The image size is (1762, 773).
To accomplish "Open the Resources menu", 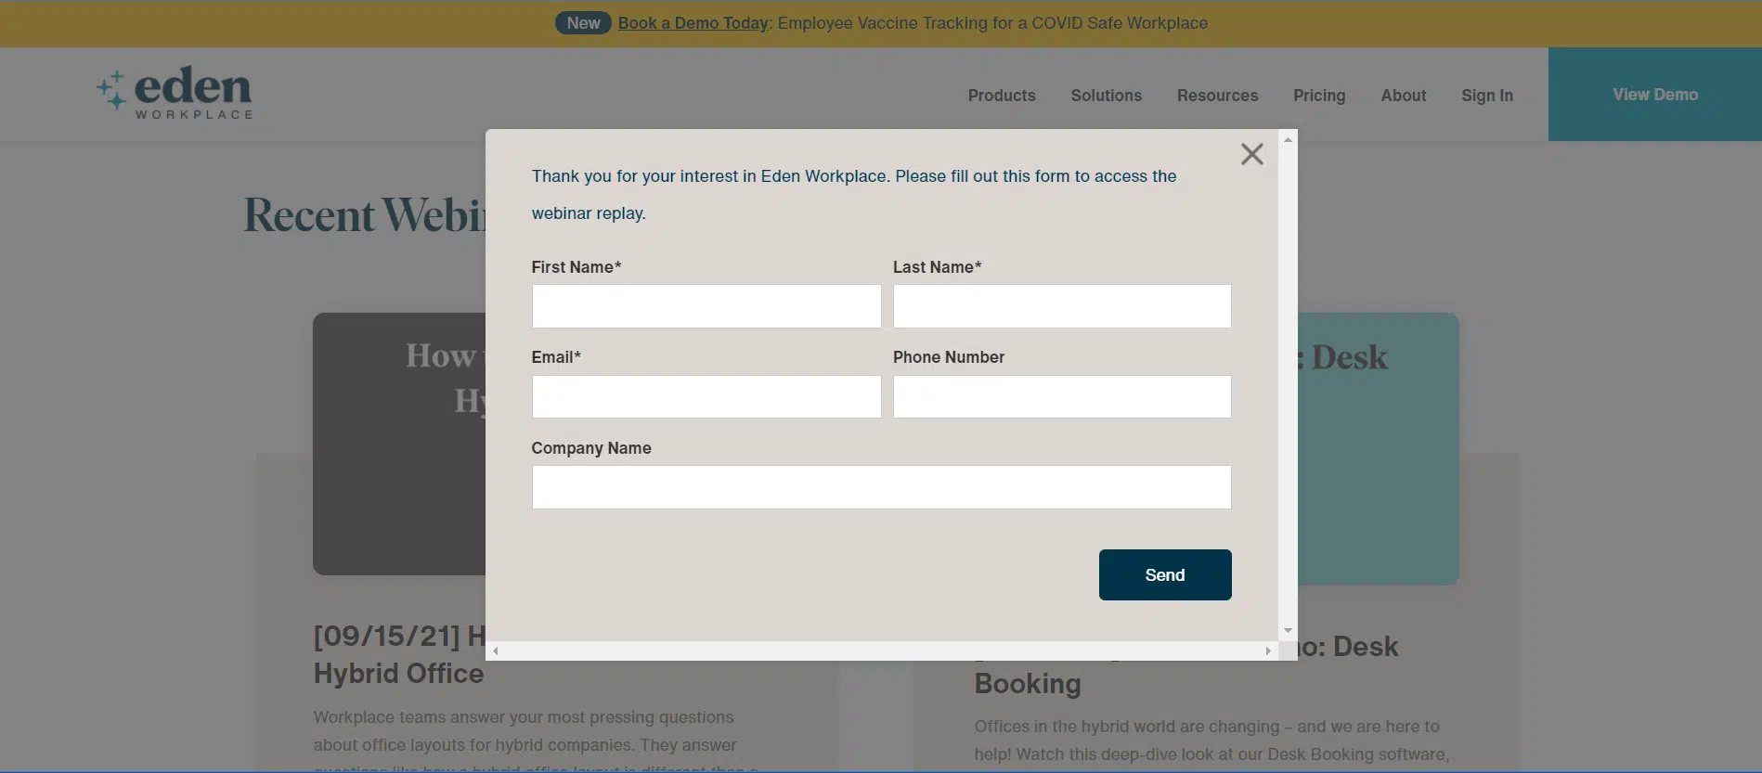I will (1217, 96).
